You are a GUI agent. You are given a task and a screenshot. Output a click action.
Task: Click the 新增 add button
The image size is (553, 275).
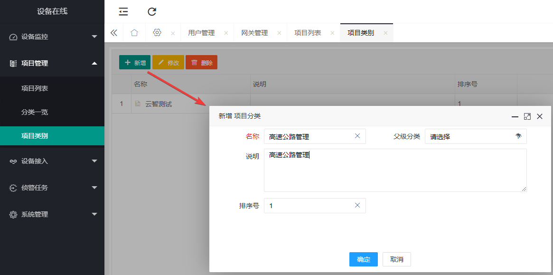(x=135, y=63)
